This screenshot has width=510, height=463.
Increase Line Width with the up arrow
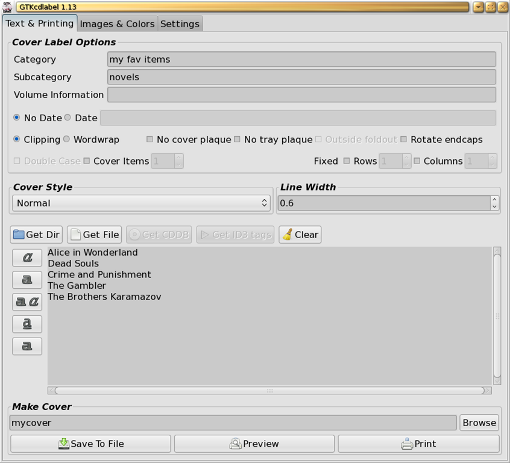[x=494, y=200]
